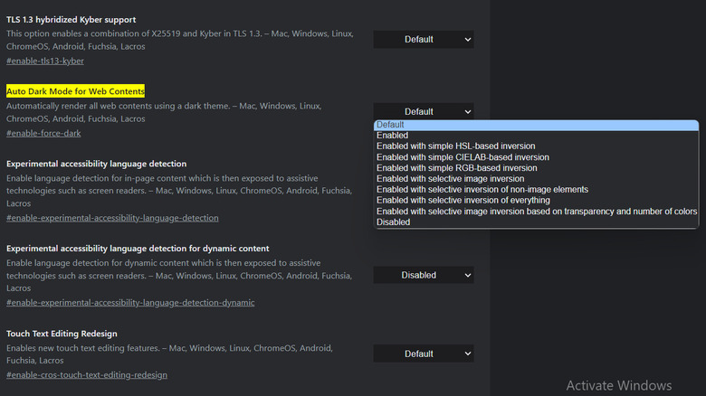Open the Touch Text Editing Redesign dropdown

[423, 354]
